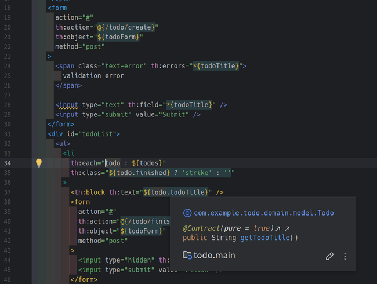This screenshot has height=284, width=377.
Task: Open the com.example.todo.domain.model.Todo class link
Action: point(264,213)
